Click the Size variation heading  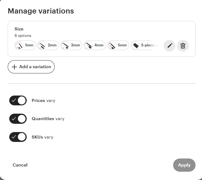click(19, 29)
